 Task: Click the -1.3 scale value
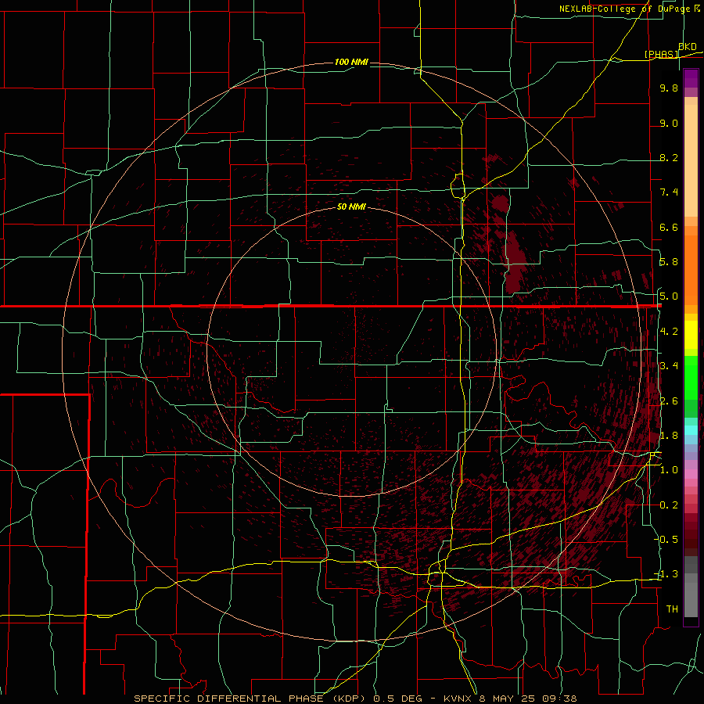(666, 574)
